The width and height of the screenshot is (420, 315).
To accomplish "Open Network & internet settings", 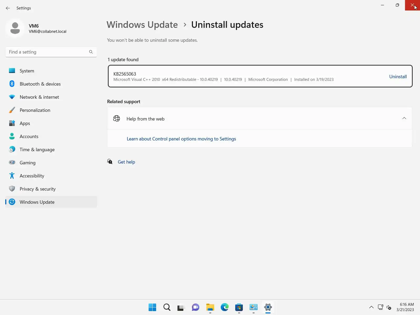I will (51, 97).
